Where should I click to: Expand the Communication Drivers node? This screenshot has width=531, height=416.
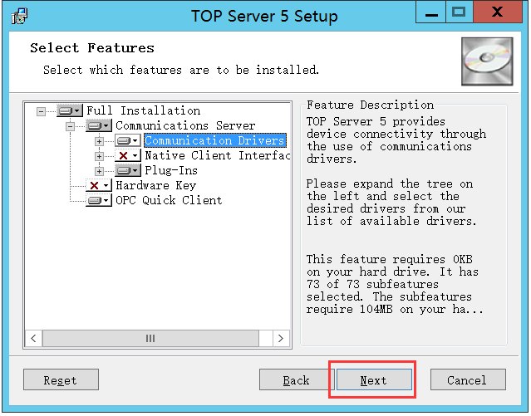(x=99, y=140)
